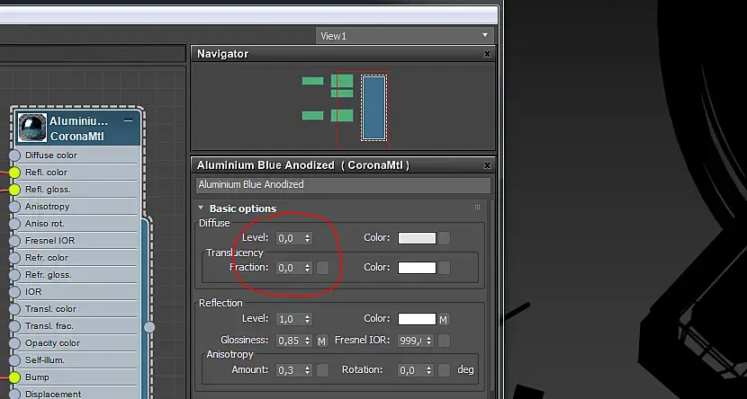Viewport: 747px width, 399px height.
Task: Open the Diffuse Color swatch
Action: coord(417,238)
